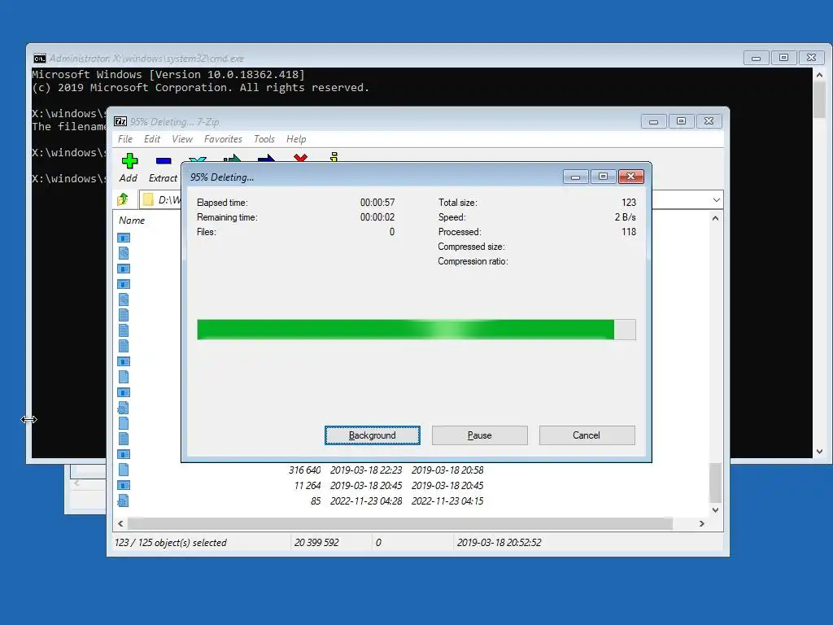Click the horizontal scrollbar left arrow
Screen dimensions: 833x625
click(x=120, y=523)
